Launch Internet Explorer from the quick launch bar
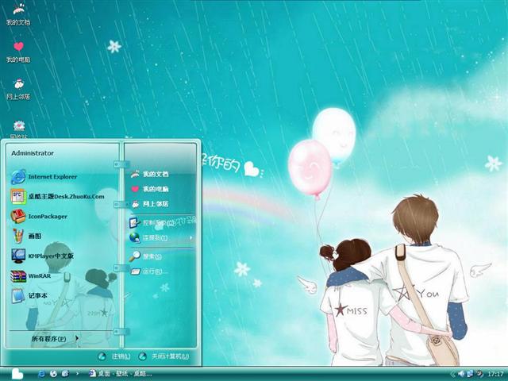Viewport: 508px width, 381px height. [x=41, y=374]
